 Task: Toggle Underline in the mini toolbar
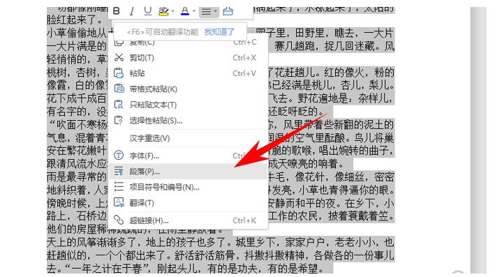(x=147, y=11)
